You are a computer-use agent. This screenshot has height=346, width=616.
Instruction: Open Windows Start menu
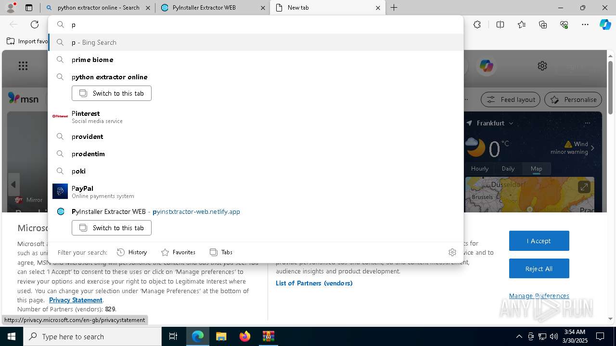click(12, 336)
